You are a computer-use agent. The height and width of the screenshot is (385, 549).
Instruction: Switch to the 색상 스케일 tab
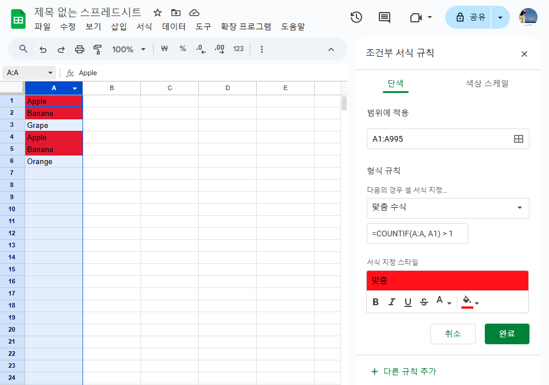coord(487,84)
